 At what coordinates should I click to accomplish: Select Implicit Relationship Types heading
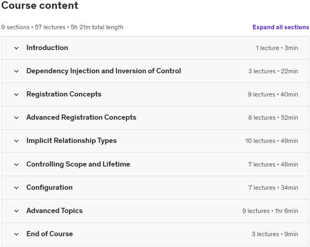pos(72,141)
